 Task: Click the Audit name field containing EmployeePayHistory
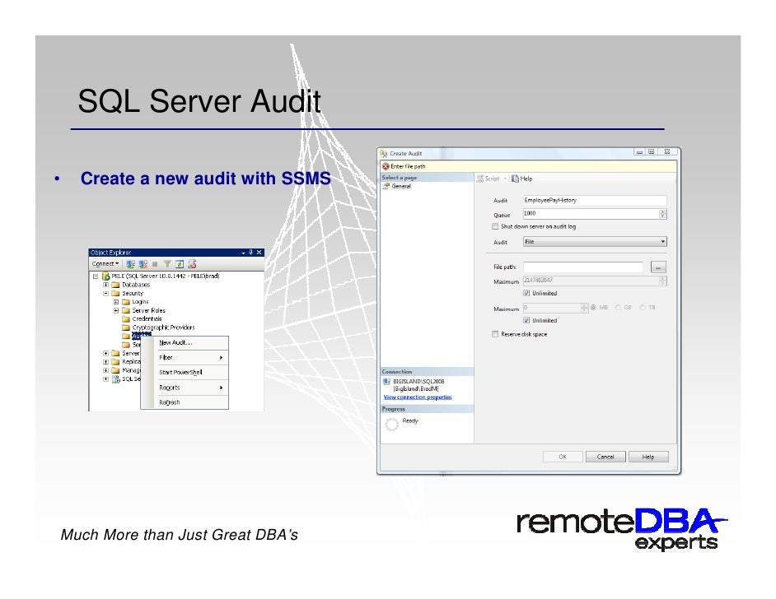click(x=595, y=200)
